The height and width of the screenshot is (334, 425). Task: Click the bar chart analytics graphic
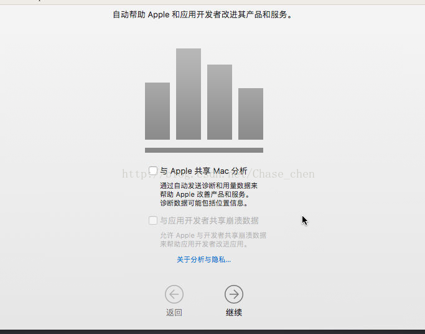pos(204,101)
